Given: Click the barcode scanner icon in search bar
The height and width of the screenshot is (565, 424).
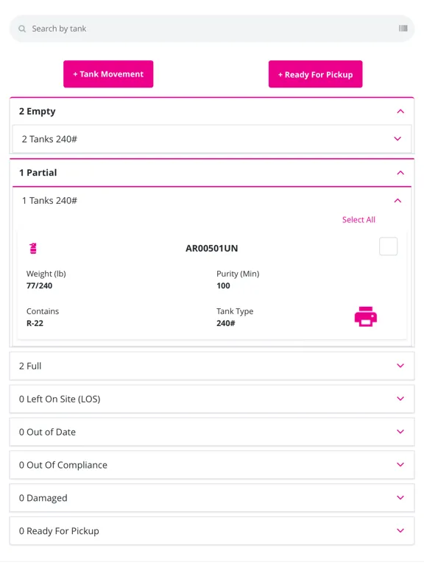Looking at the screenshot, I should click(403, 29).
